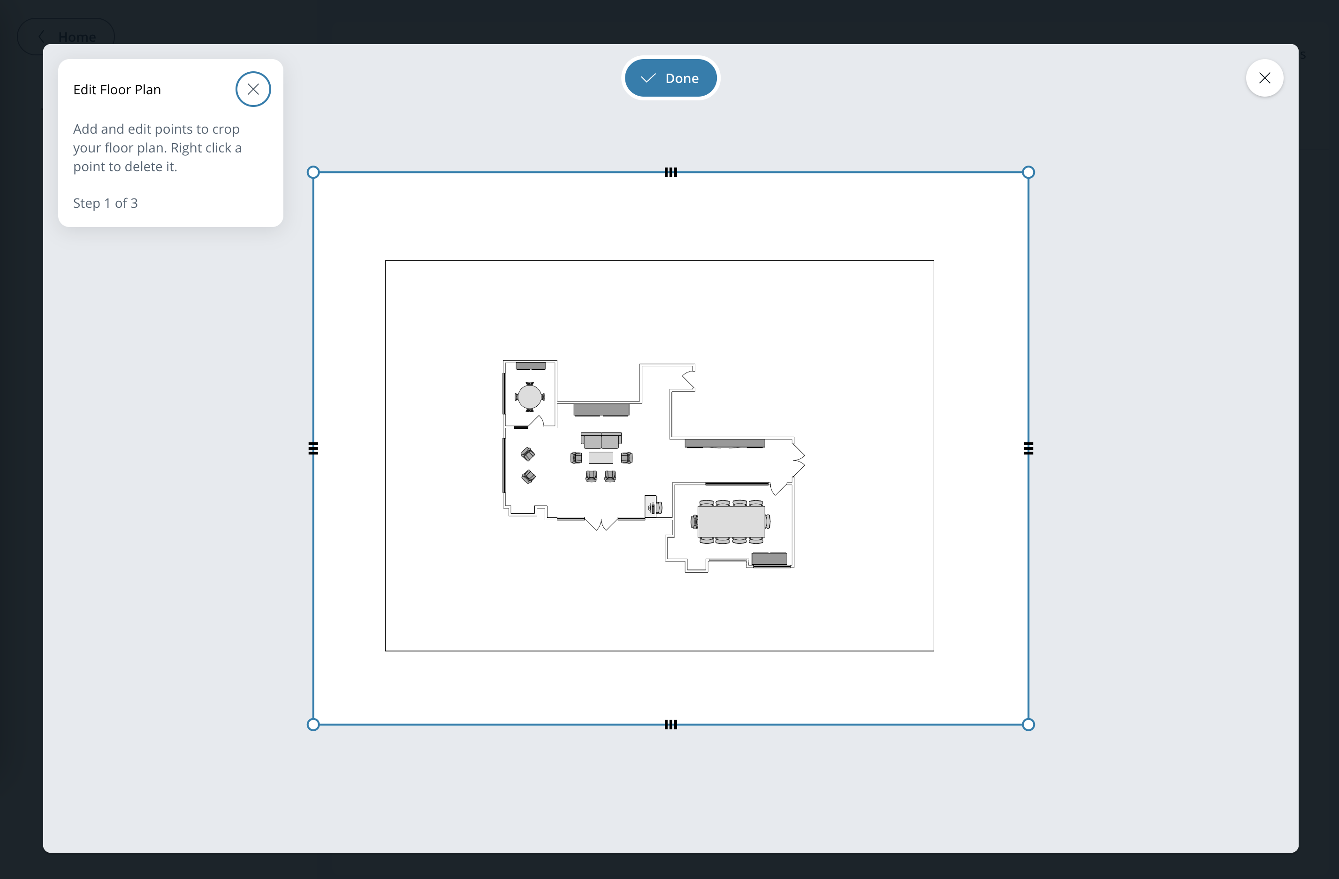Close the floor plan editor dialog

(x=1264, y=78)
